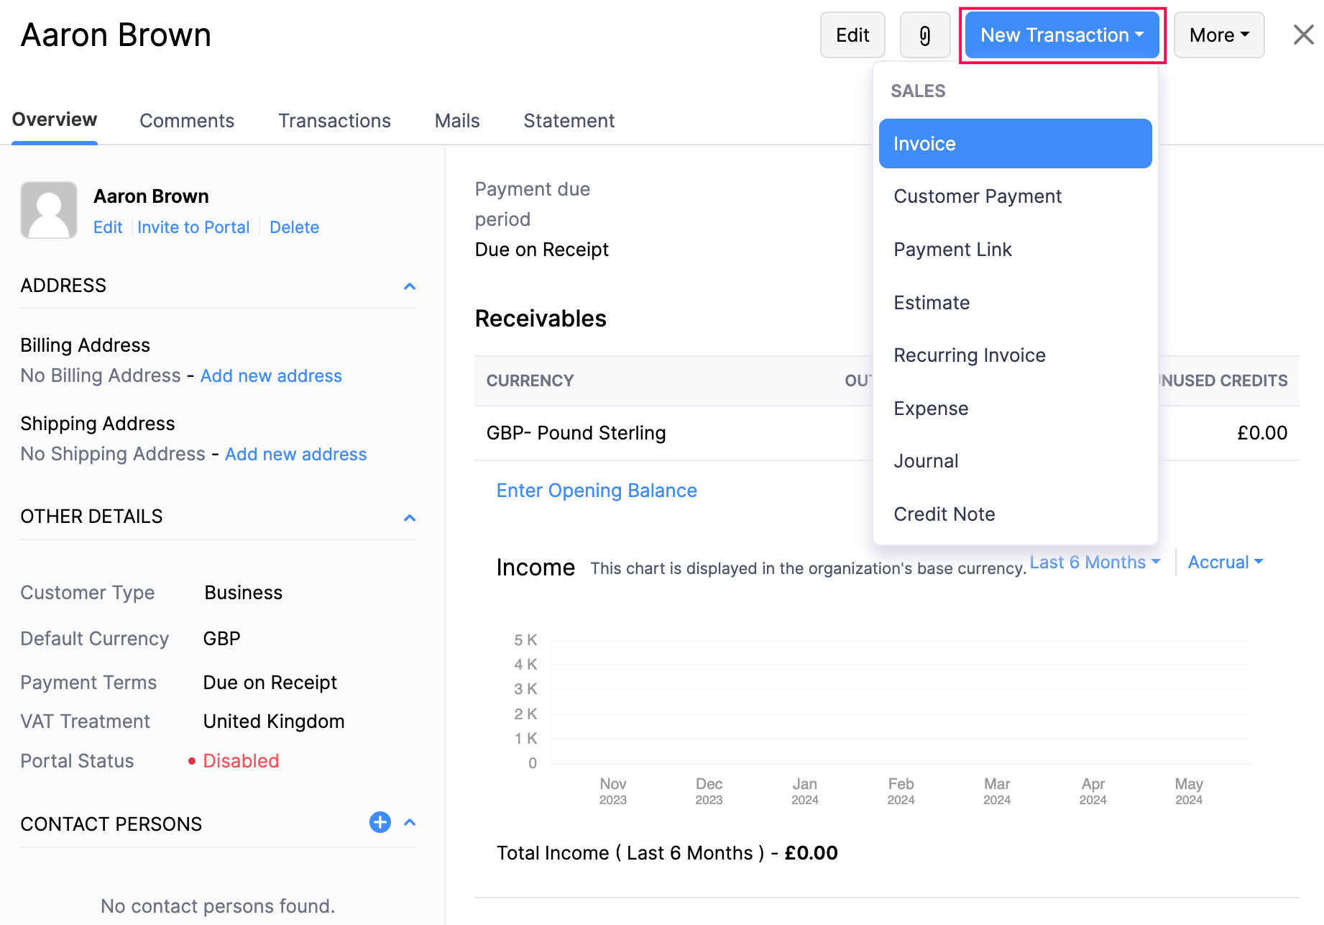Screen dimensions: 1324x925
Task: Select Credit Note from the transaction menu
Action: coord(944,514)
